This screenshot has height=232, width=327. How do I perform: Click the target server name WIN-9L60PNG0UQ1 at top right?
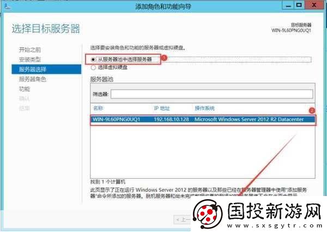(x=291, y=30)
